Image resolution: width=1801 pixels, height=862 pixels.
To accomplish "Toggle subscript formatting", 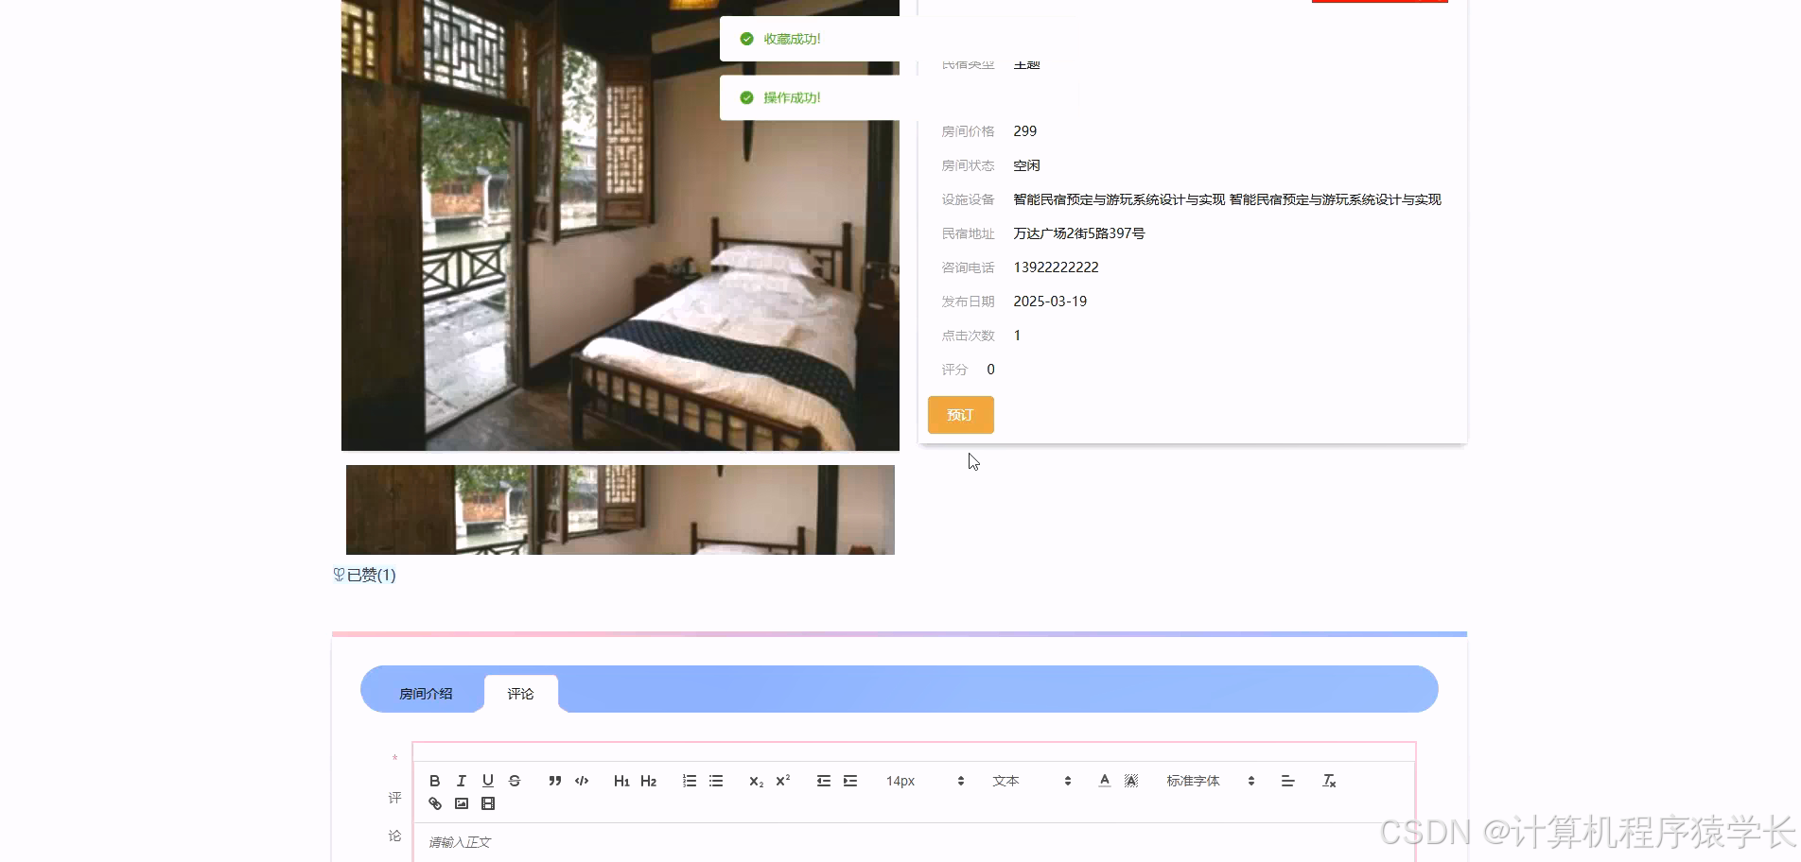I will pyautogui.click(x=755, y=781).
